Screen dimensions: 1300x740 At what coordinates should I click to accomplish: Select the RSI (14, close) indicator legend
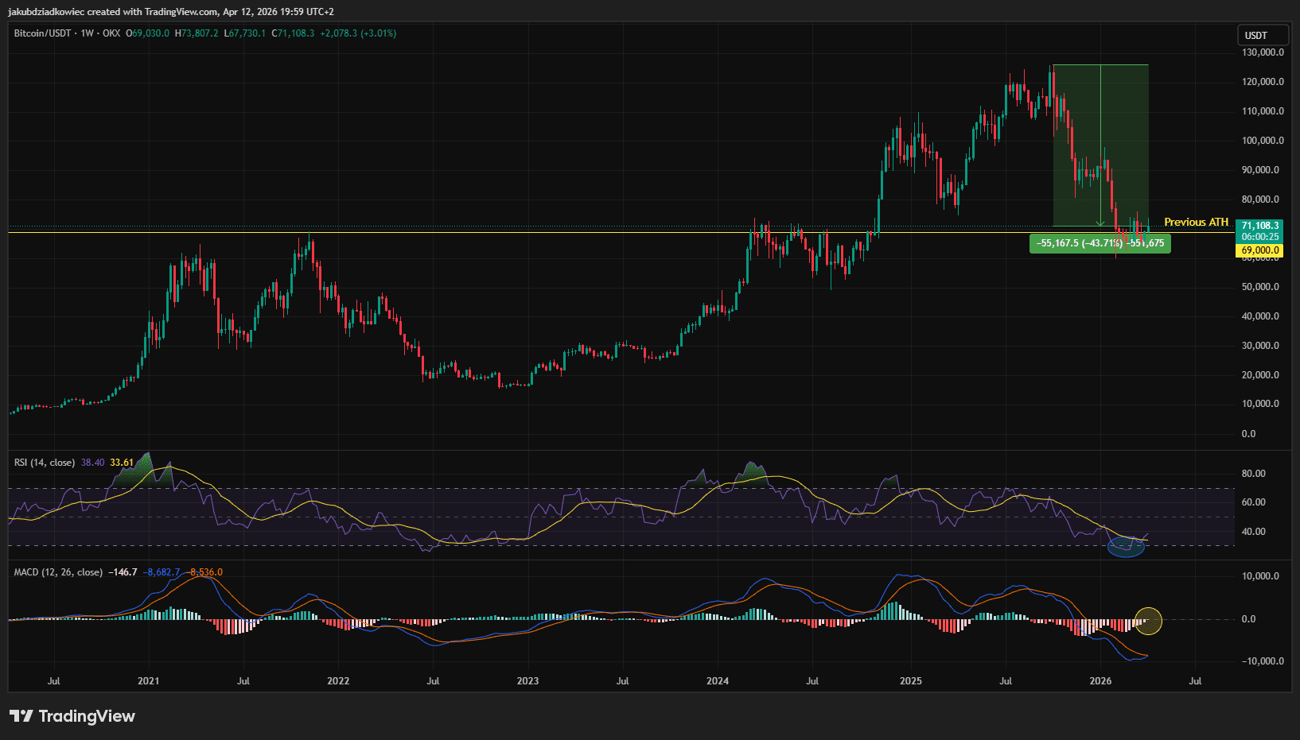[45, 463]
